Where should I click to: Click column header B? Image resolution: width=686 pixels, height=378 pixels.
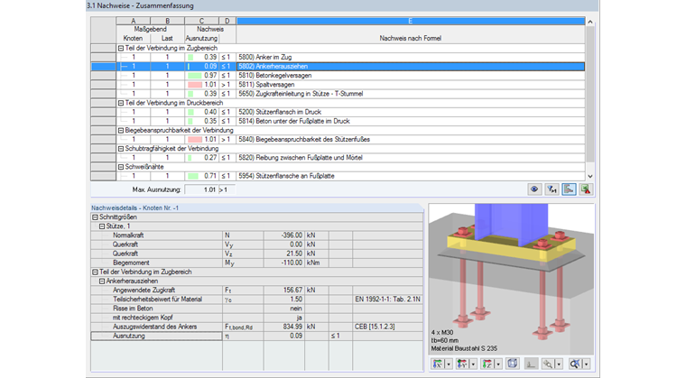pos(168,21)
